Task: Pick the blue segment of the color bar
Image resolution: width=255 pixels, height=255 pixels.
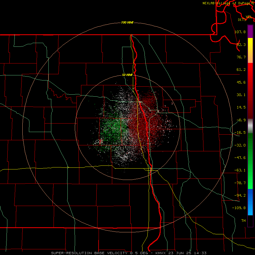Action: point(250,202)
